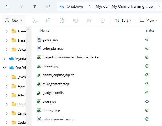162x126 pixels.
Task: Expand chevron after My Online Training Hub
Action: point(159,7)
